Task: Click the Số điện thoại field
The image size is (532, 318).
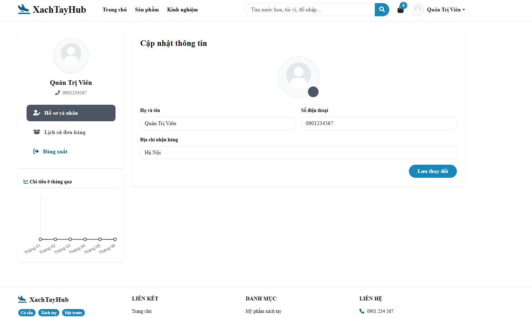Action: tap(379, 123)
